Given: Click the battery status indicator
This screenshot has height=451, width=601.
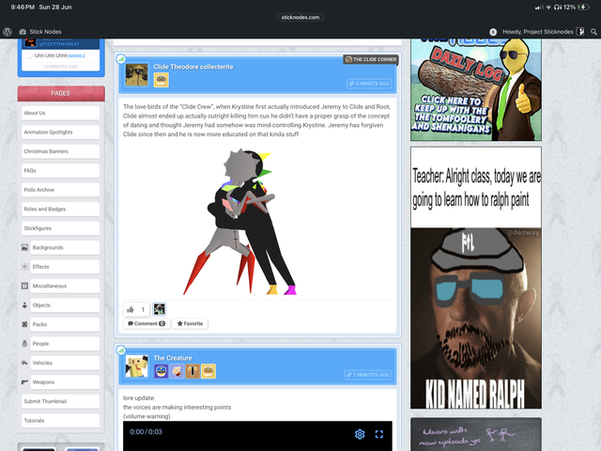Looking at the screenshot, I should click(584, 7).
